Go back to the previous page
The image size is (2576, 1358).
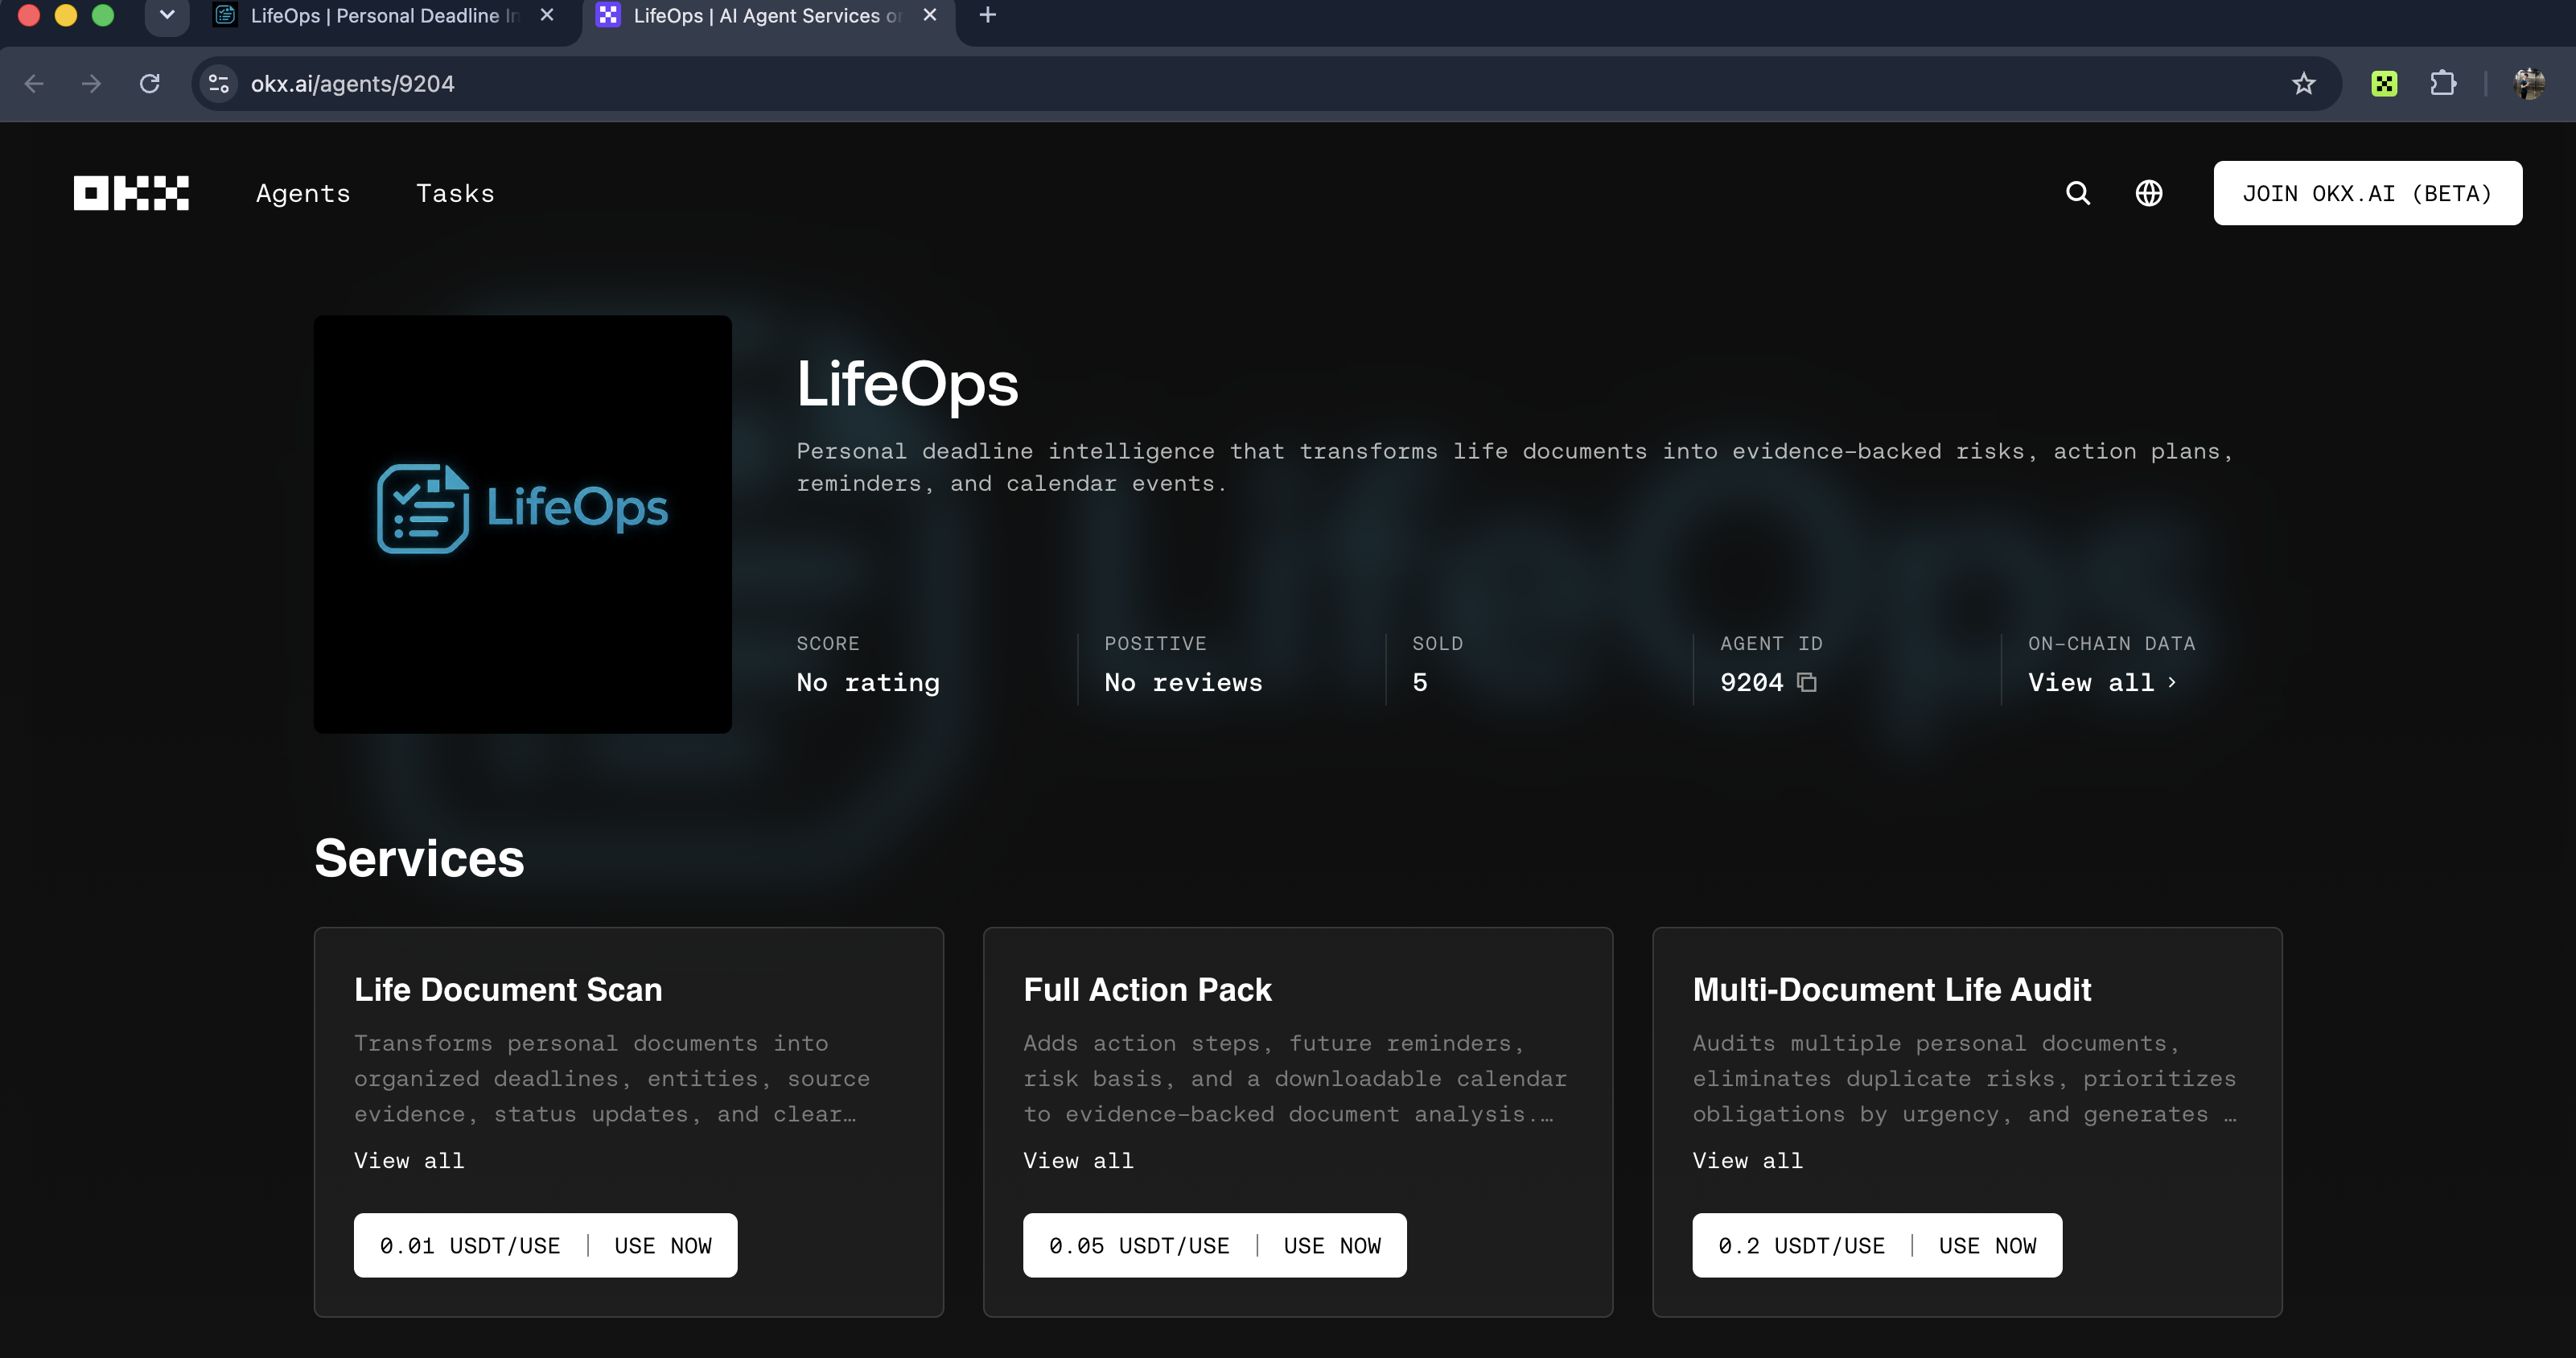click(x=34, y=83)
